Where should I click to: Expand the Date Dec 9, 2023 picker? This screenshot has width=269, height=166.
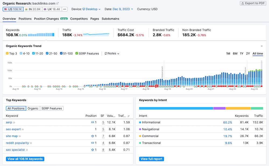(123, 9)
